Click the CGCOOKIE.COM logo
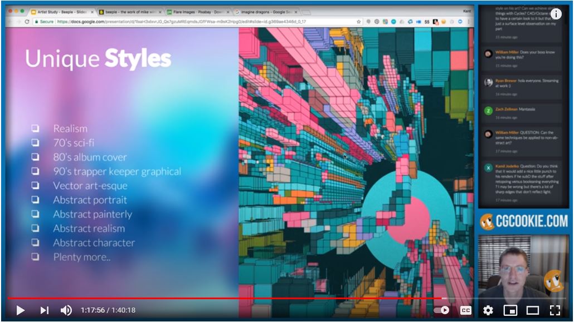The image size is (574, 322). 523,221
